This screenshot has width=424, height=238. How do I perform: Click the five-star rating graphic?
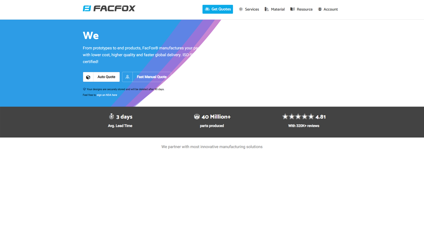tap(298, 117)
